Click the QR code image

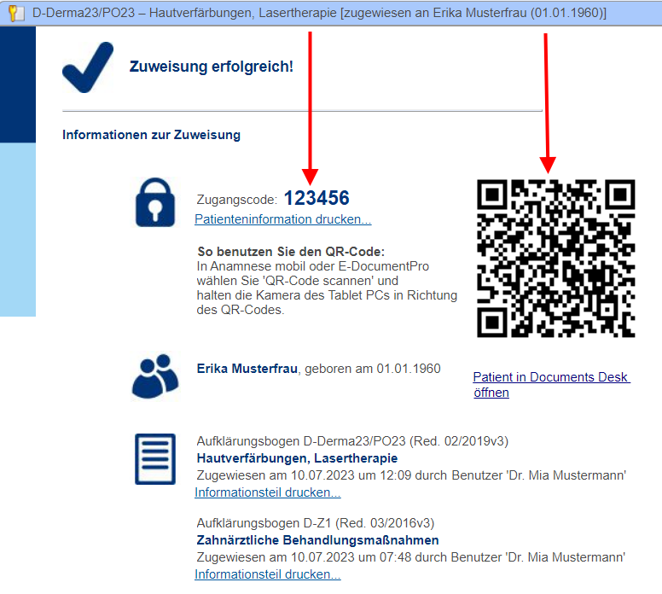pyautogui.click(x=555, y=258)
